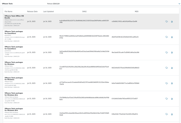
Task: Click the Last Updated column header
Action: click(49, 12)
